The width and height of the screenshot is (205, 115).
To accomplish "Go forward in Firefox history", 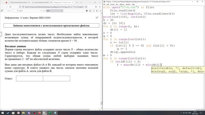I will tap(6, 7).
